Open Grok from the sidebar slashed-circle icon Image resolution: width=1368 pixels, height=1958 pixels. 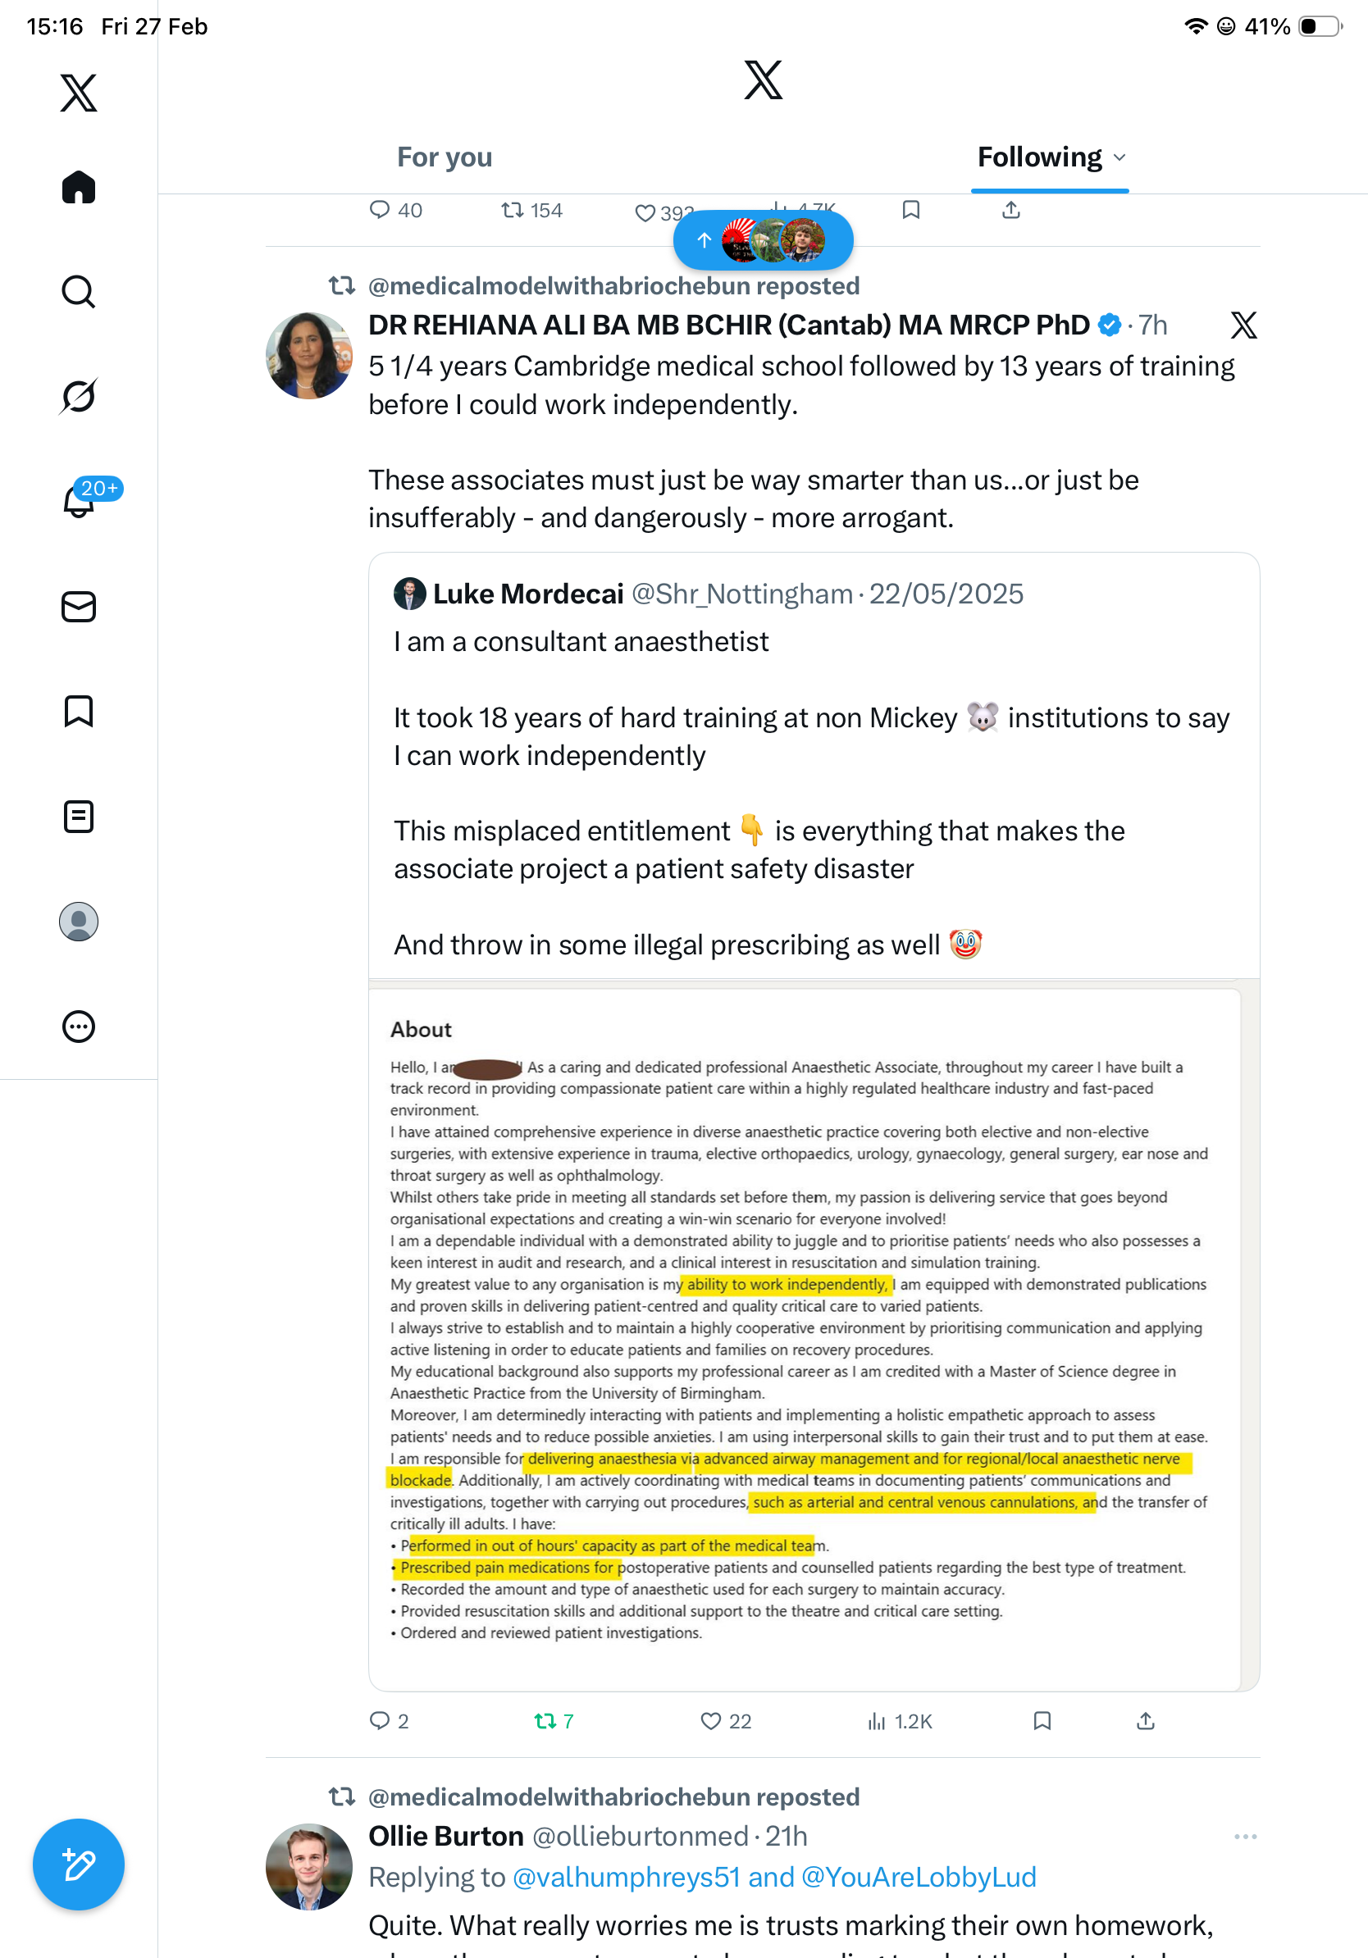(x=79, y=397)
